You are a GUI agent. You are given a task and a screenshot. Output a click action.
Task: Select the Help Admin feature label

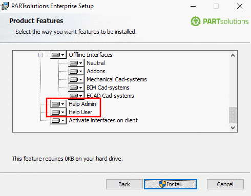point(82,104)
